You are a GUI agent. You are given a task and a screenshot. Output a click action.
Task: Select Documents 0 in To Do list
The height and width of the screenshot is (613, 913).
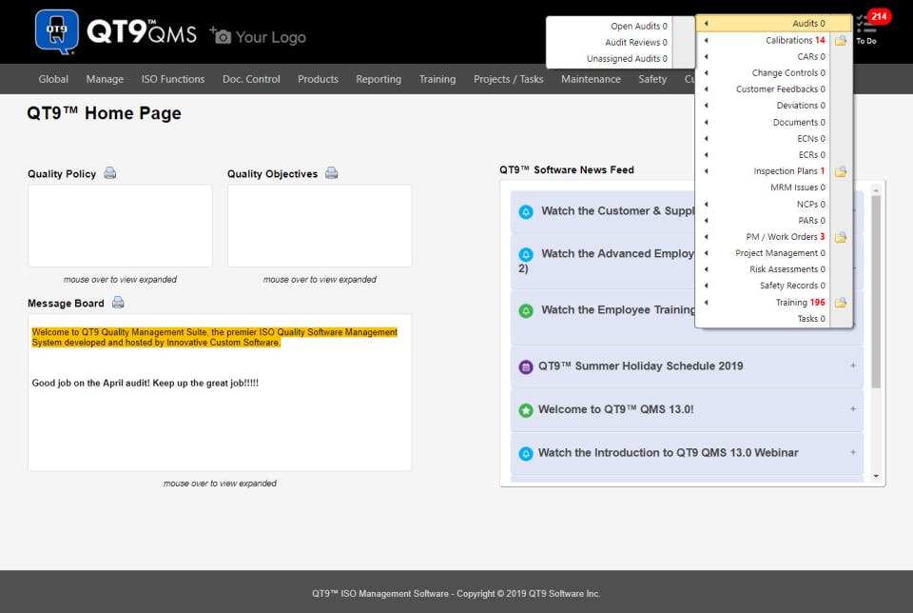[x=799, y=123]
